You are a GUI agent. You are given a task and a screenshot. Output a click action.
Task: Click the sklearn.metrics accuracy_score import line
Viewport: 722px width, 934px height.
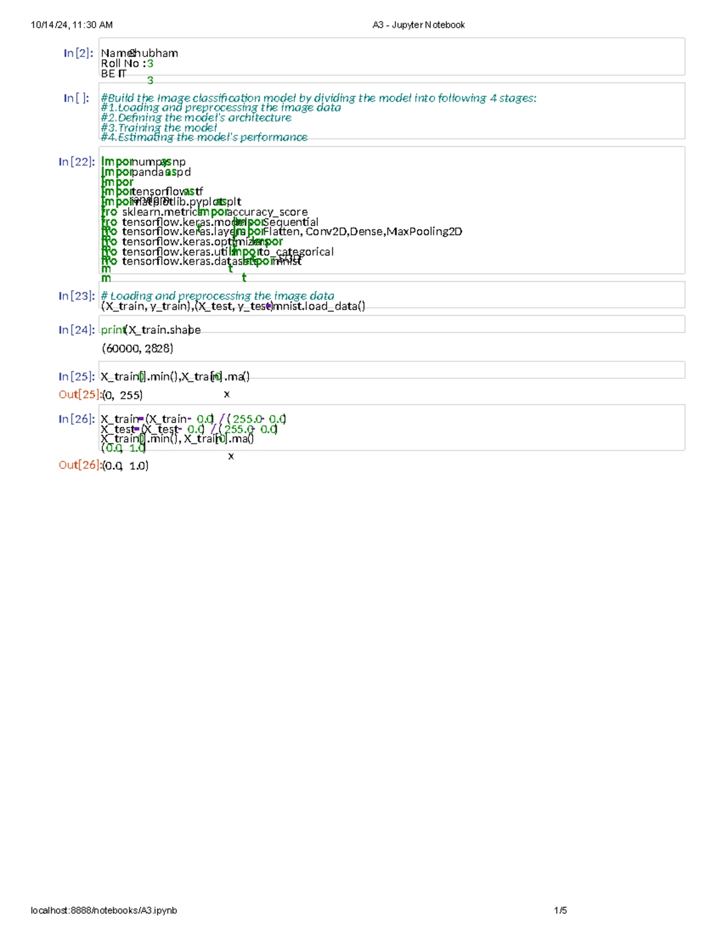click(x=204, y=212)
